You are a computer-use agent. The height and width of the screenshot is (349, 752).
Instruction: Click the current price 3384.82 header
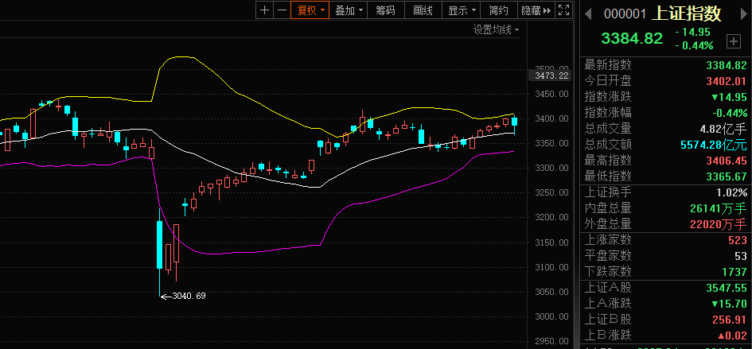click(632, 38)
